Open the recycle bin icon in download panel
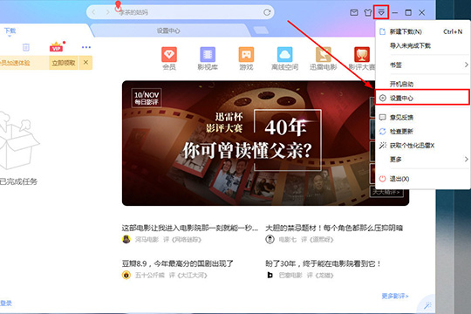471x314 pixels. (26, 47)
